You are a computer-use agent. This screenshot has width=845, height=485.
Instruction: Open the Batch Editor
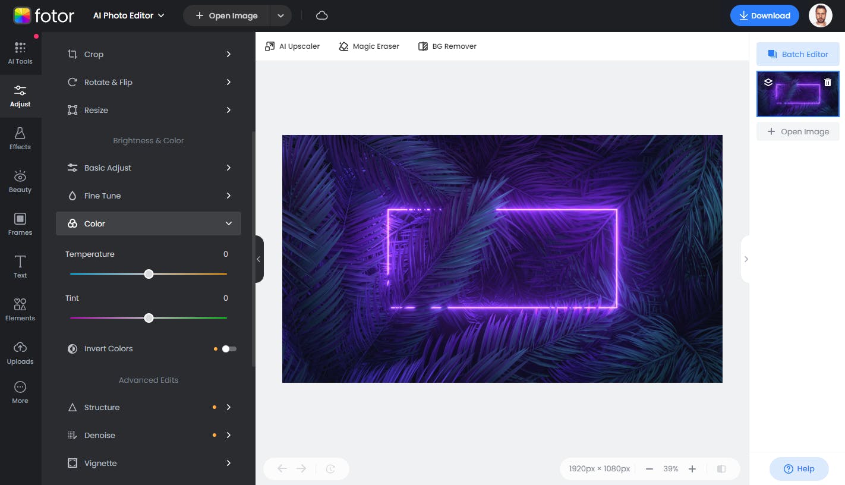click(x=797, y=54)
